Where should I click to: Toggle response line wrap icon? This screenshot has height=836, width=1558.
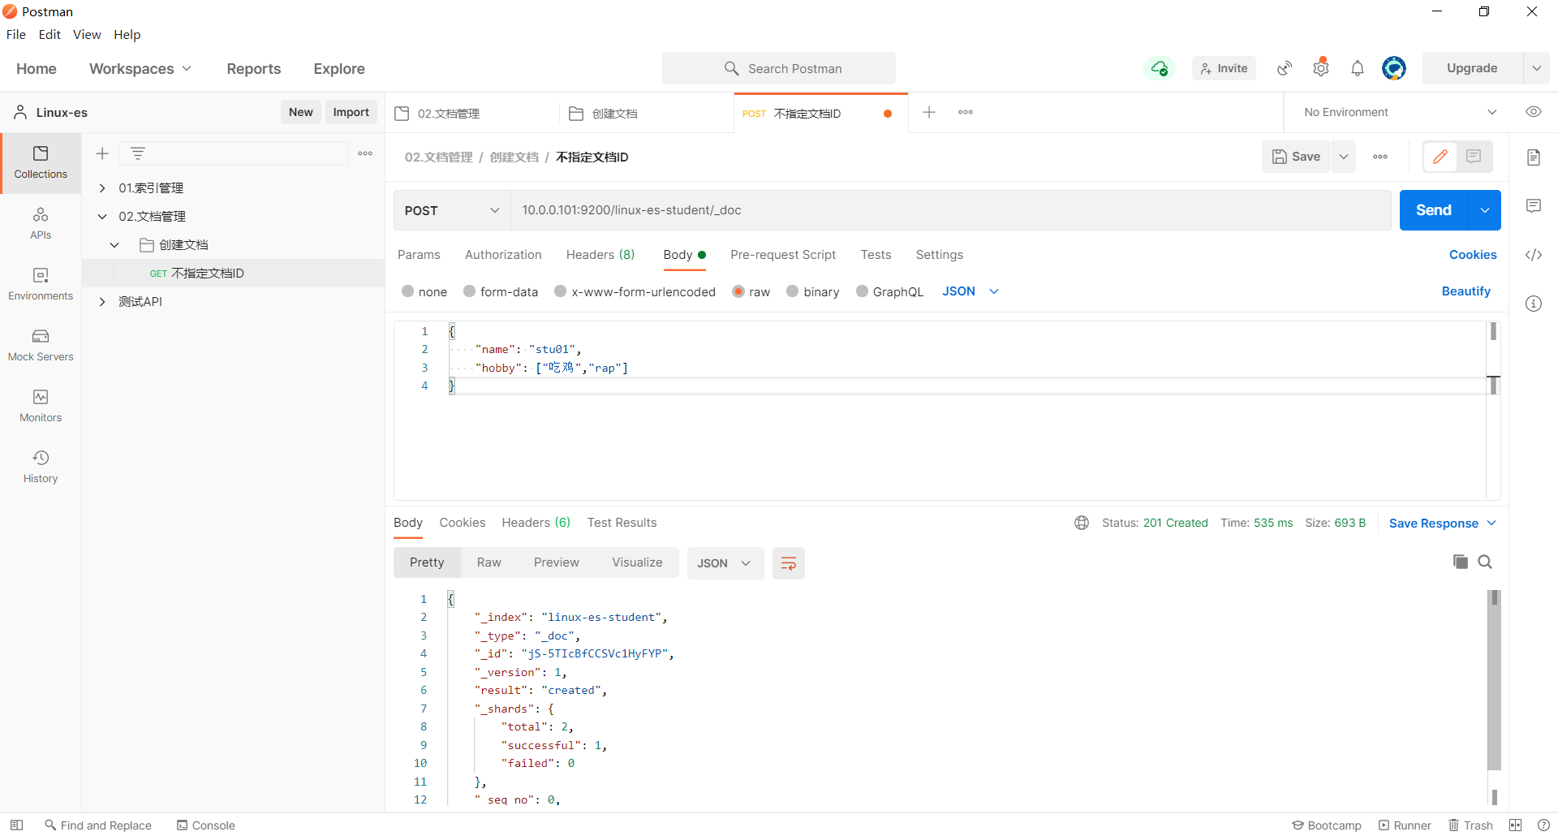pyautogui.click(x=788, y=563)
